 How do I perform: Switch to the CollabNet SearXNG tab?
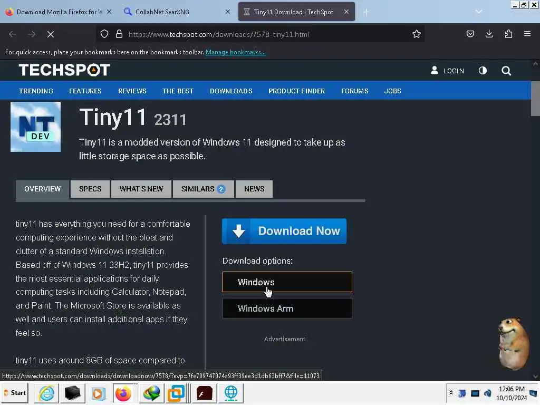177,12
